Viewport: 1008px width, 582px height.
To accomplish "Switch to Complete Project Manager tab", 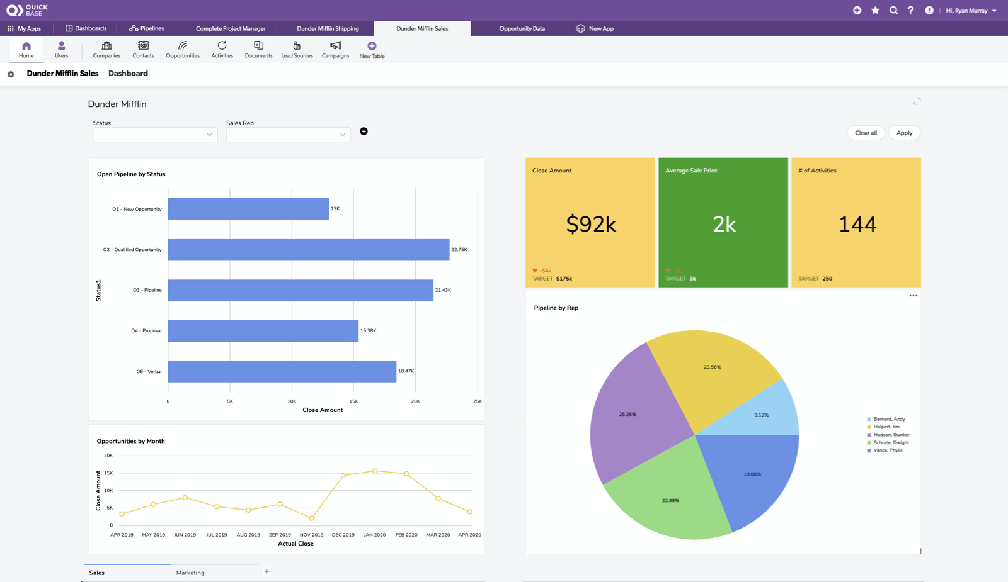I will tap(231, 28).
